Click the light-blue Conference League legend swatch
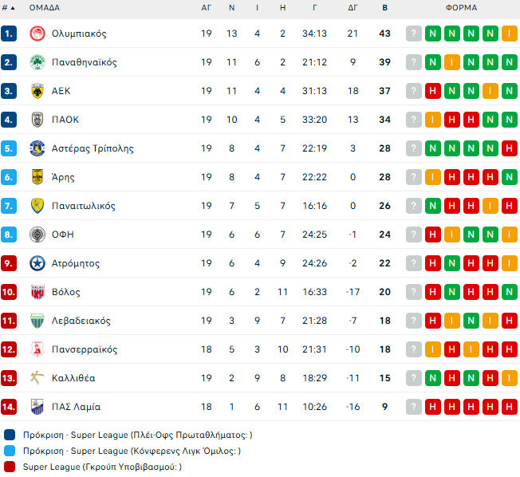 pos(9,451)
